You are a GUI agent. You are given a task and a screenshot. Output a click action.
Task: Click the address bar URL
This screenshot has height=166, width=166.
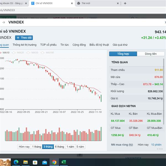(x=7, y=10)
